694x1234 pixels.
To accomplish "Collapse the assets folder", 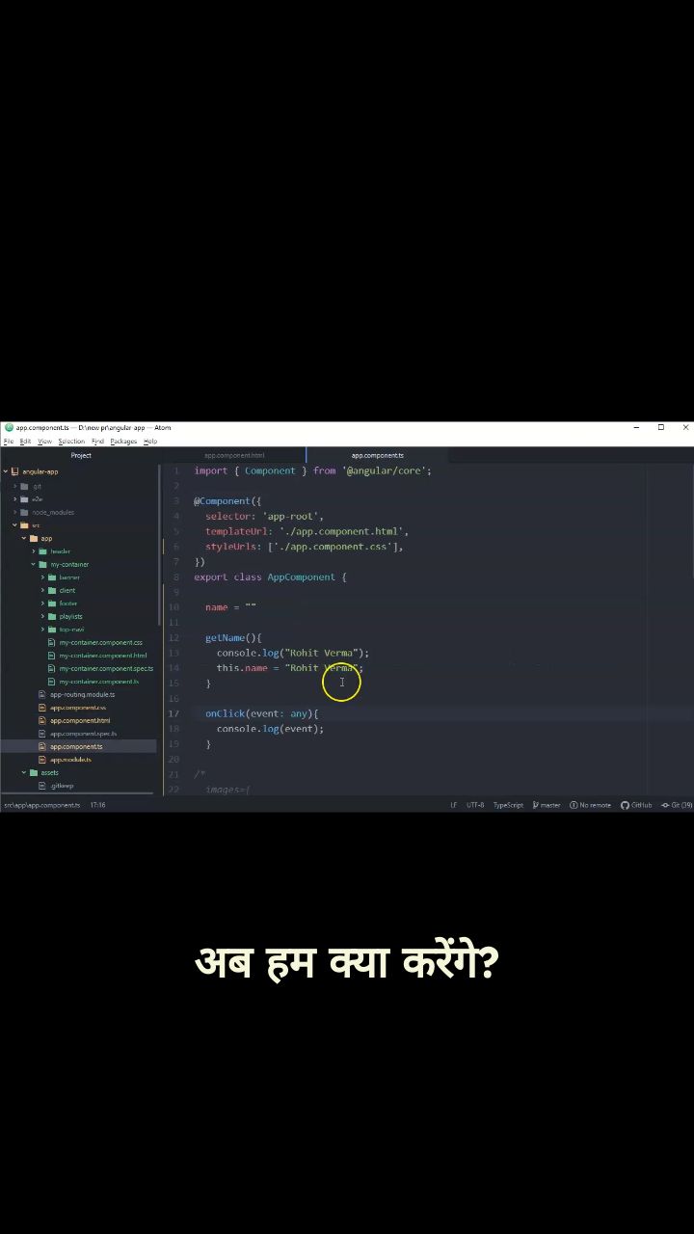I will tap(24, 772).
